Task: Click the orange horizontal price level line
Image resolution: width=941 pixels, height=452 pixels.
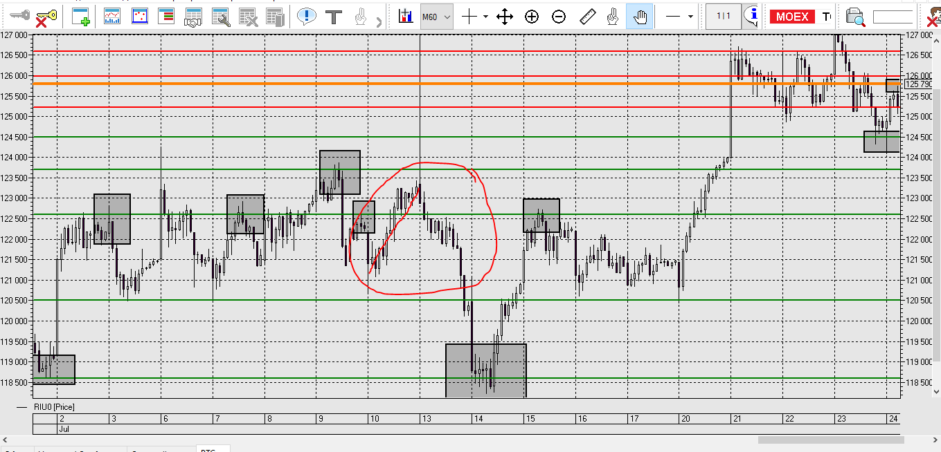Action: pos(466,84)
